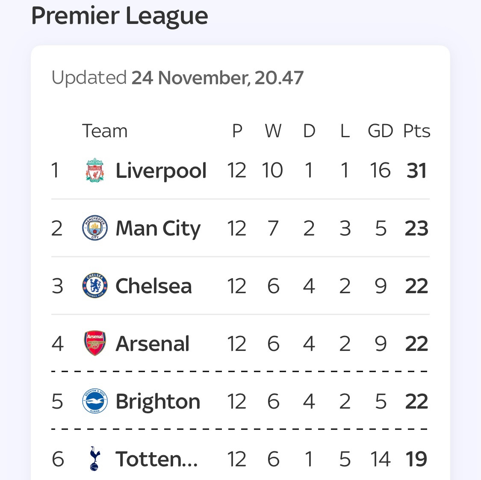This screenshot has height=480, width=481.
Task: Click Man City's 23 points value
Action: pos(416,228)
